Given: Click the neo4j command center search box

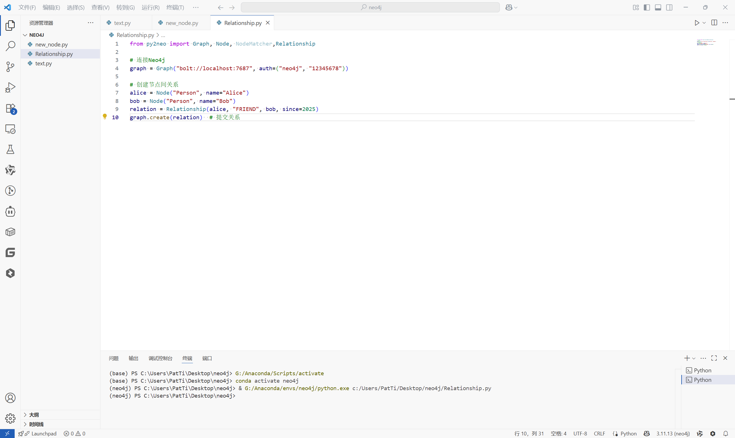Looking at the screenshot, I should pos(370,7).
